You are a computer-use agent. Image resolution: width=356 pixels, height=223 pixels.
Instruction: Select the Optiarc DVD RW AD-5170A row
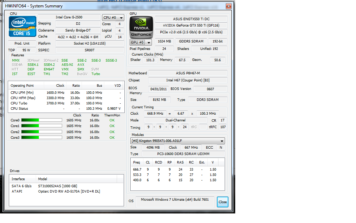point(66,191)
